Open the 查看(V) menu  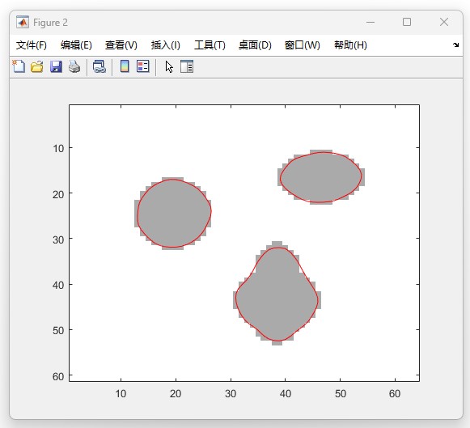pyautogui.click(x=121, y=45)
